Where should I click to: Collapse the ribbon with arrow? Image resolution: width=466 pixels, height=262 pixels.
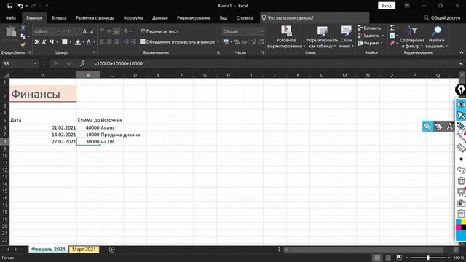461,52
